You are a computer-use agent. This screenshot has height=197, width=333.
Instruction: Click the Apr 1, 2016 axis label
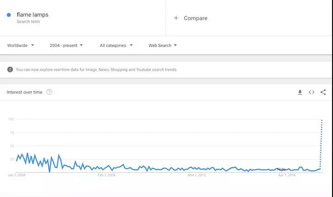(287, 175)
